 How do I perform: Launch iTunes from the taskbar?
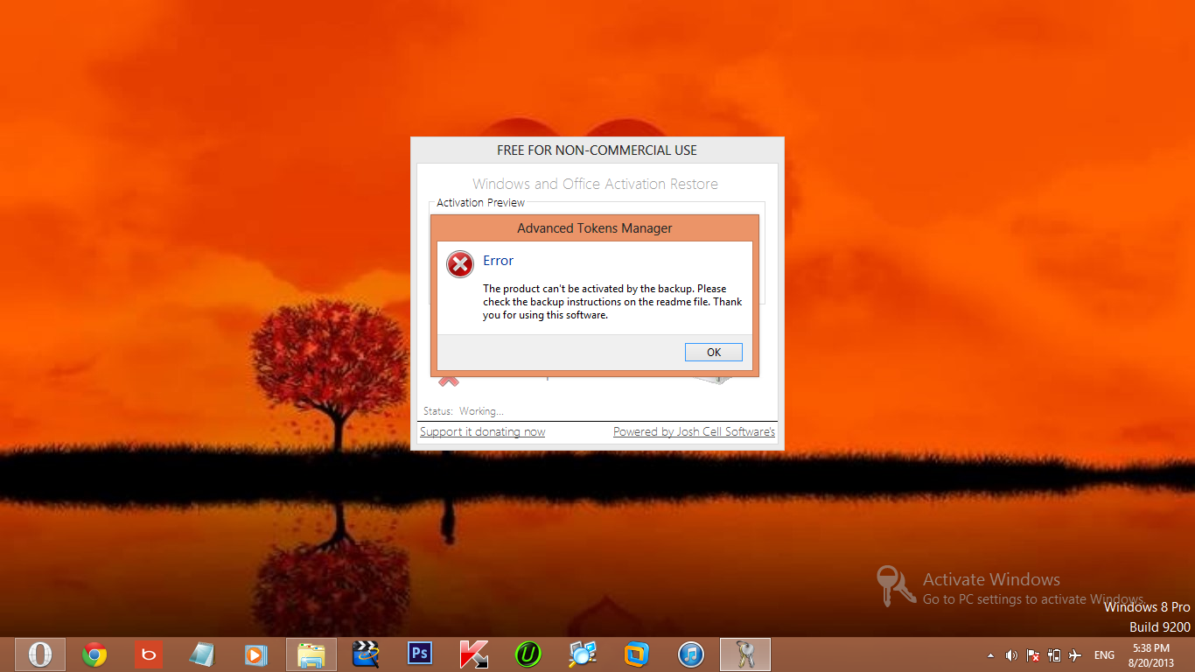(x=691, y=654)
